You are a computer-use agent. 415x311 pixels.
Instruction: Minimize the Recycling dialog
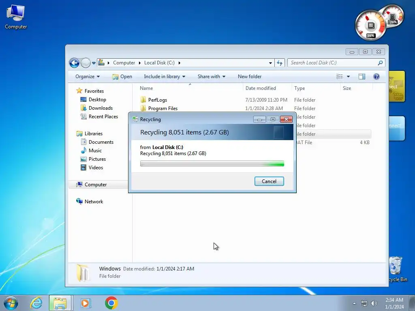(x=259, y=119)
